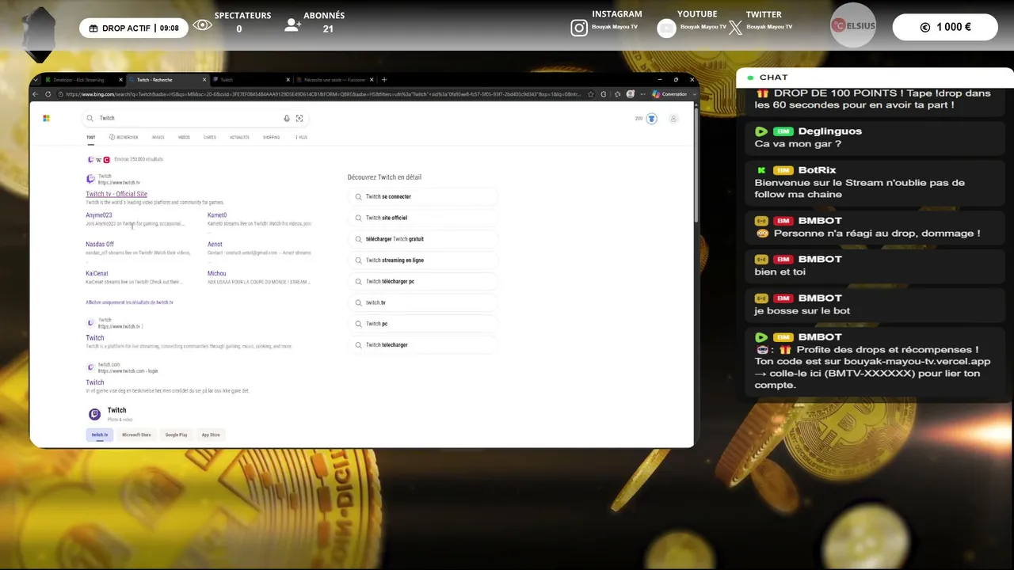Open the Bing Rewards medal icon
This screenshot has width=1014, height=570.
click(x=651, y=119)
